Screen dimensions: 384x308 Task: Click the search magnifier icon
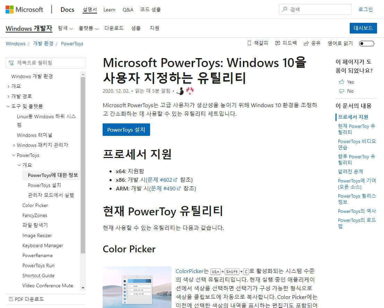[285, 9]
